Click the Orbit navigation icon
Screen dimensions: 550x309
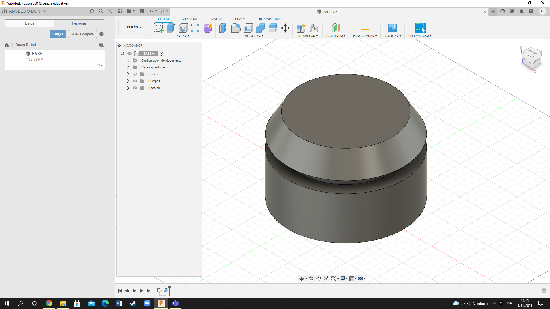click(302, 279)
